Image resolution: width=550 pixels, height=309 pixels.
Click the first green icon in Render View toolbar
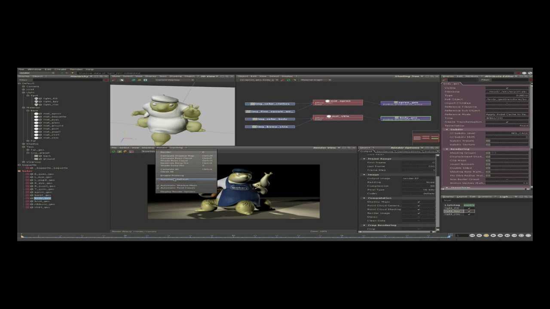coord(113,151)
